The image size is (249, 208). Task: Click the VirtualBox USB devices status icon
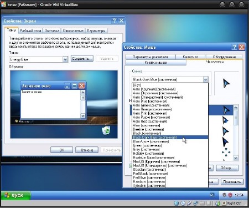pos(189,203)
